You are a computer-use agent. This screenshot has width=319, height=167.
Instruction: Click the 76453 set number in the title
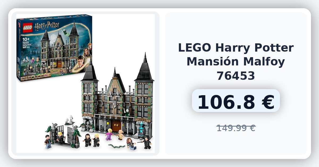click(x=236, y=76)
